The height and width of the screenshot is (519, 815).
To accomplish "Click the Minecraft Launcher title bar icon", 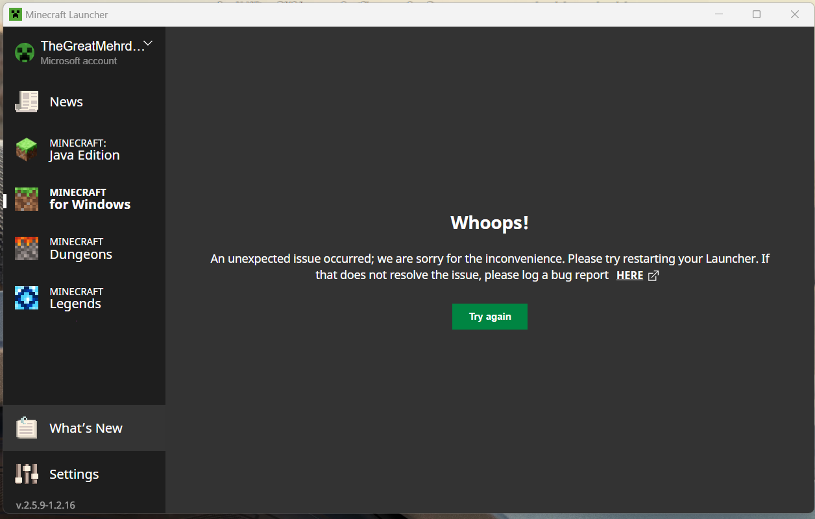I will pyautogui.click(x=16, y=14).
